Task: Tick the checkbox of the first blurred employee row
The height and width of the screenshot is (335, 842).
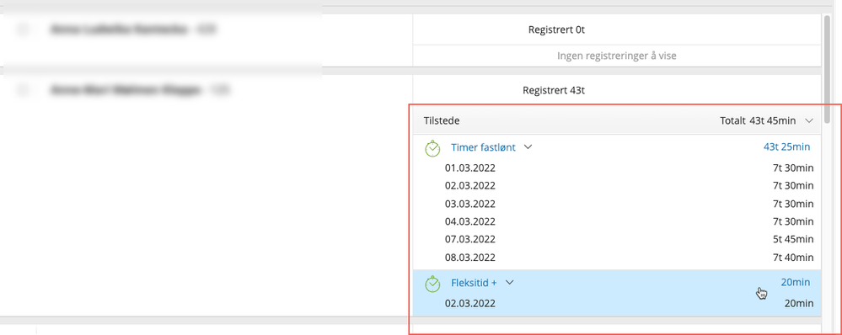Action: [23, 30]
